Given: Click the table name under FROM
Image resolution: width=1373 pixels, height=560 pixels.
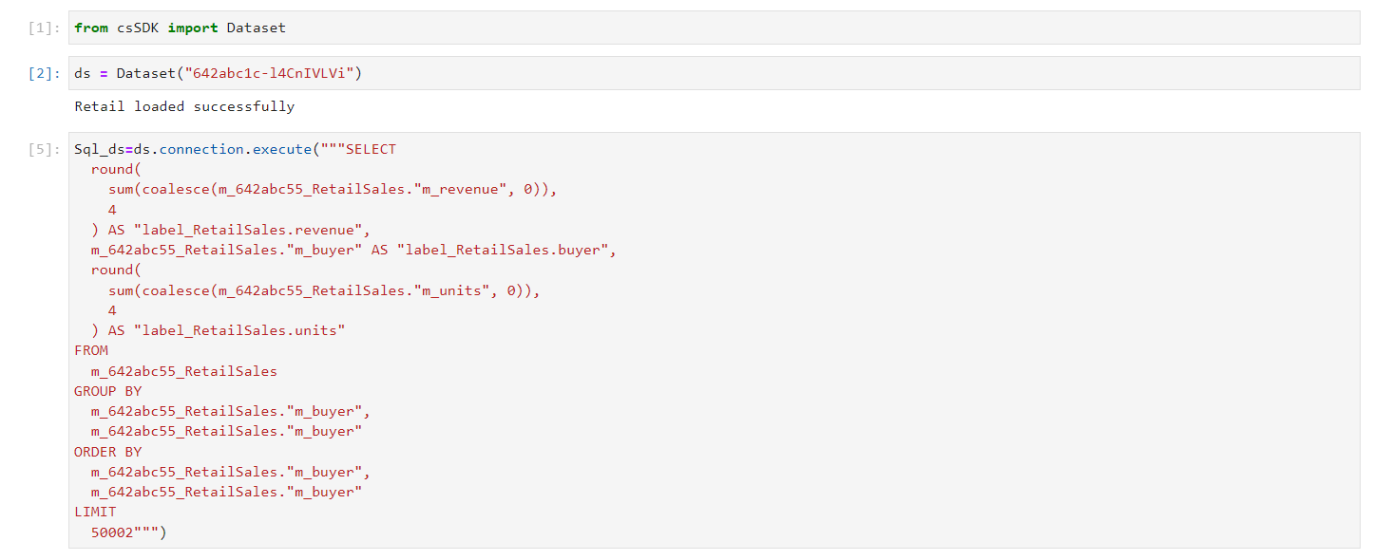Looking at the screenshot, I should [x=184, y=371].
